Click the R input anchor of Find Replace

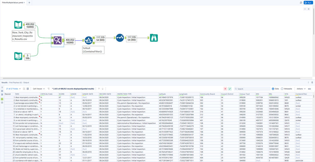coord(52,43)
